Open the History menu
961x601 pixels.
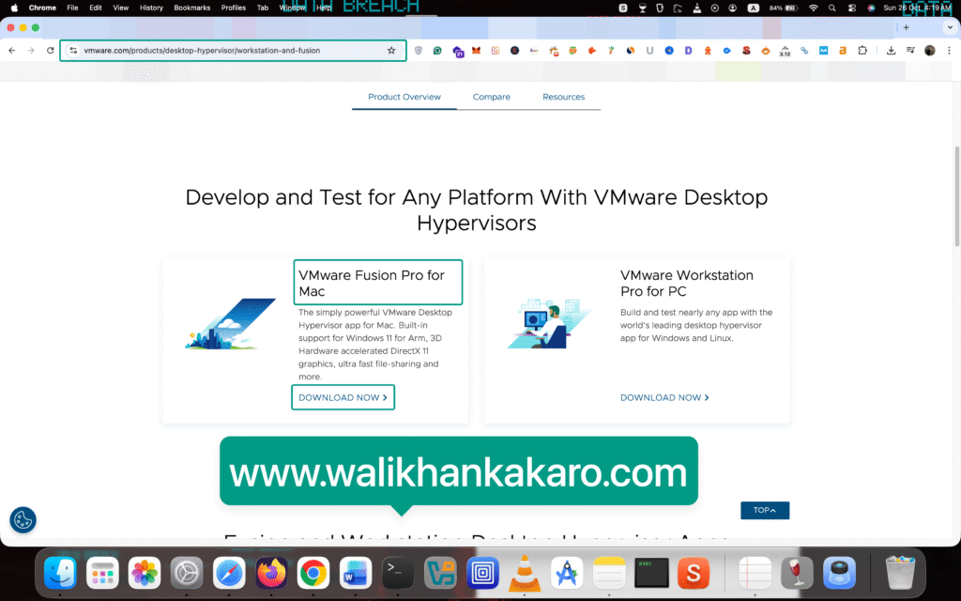[x=151, y=8]
